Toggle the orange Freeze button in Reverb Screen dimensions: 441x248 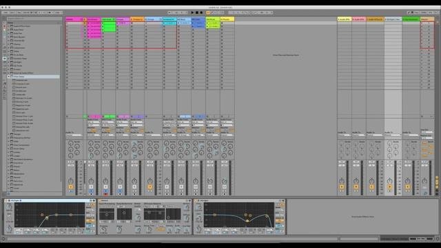pos(161,229)
